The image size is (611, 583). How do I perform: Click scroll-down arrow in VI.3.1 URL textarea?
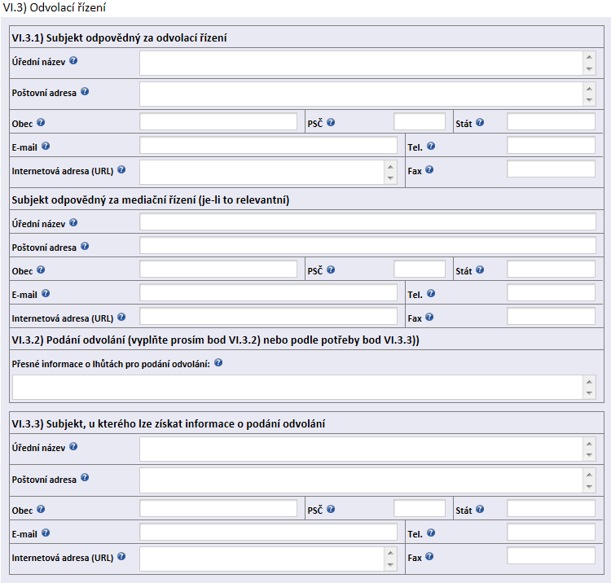click(390, 178)
